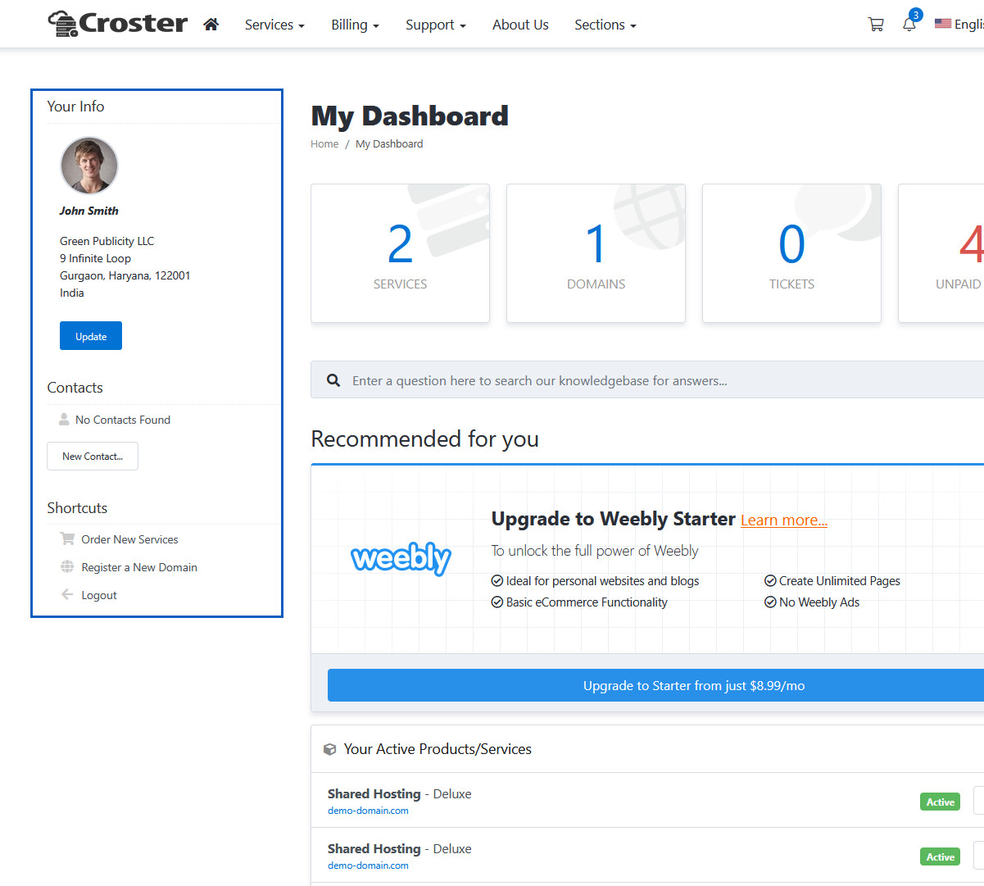The image size is (984, 886).
Task: Open the Weebly Learn more link
Action: tap(783, 520)
